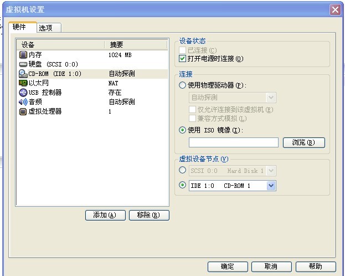This screenshot has height=276, width=345.
Task: Open the IDE 1:0 CD-ROM 1 dropdown
Action: [271, 186]
